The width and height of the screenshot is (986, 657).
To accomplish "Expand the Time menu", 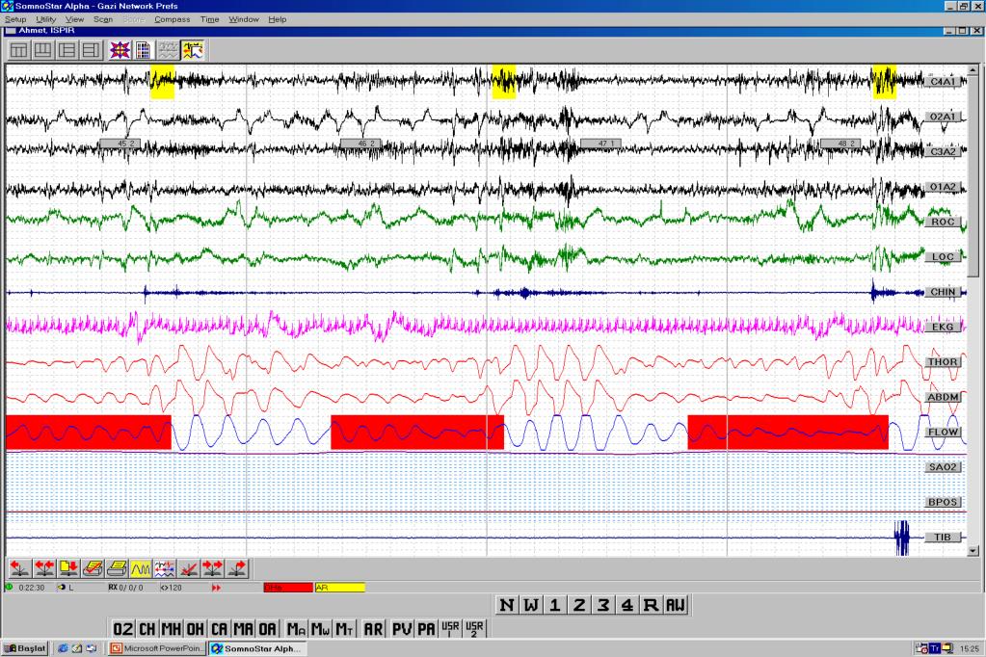I will click(209, 19).
